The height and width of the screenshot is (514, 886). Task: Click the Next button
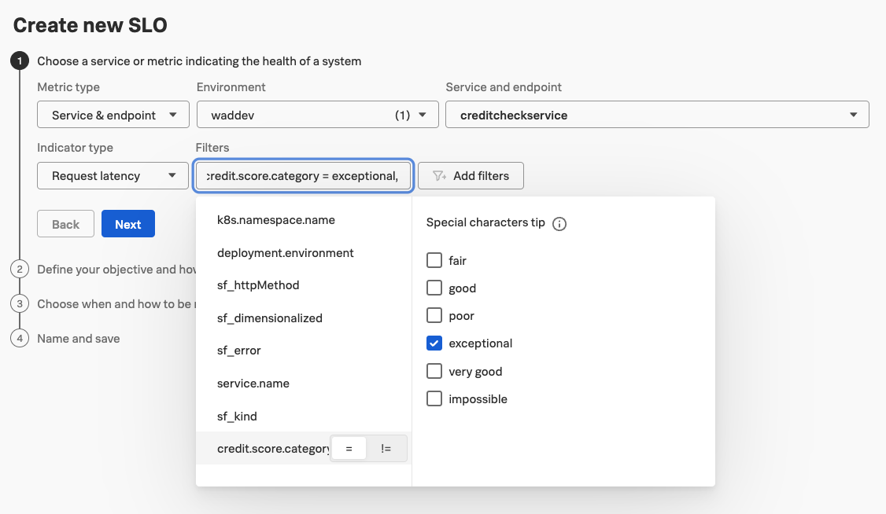(127, 223)
